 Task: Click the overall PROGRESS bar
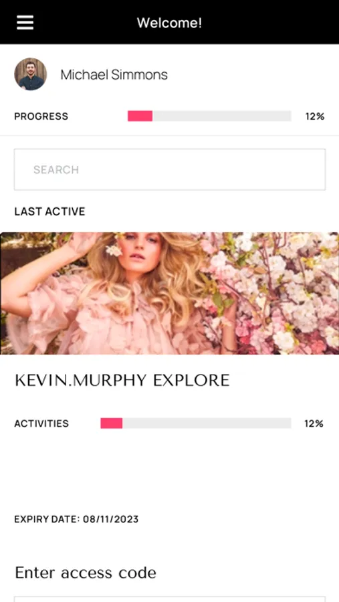coord(209,116)
